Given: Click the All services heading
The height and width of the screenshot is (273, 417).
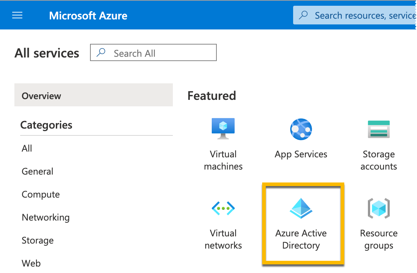Looking at the screenshot, I should [x=47, y=53].
